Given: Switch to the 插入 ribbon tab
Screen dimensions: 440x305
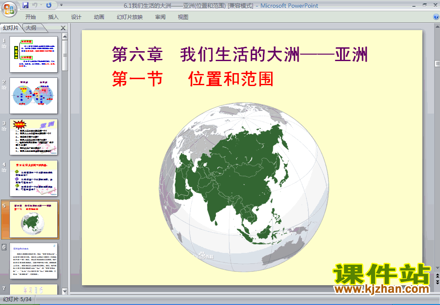Looking at the screenshot, I should tap(53, 17).
